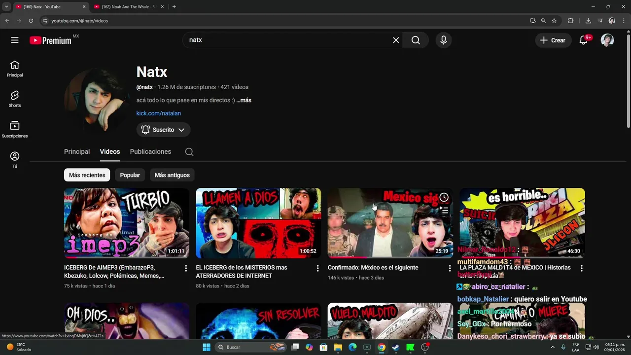The width and height of the screenshot is (631, 355).
Task: Close the Natx - YouTube tab
Action: tap(84, 7)
